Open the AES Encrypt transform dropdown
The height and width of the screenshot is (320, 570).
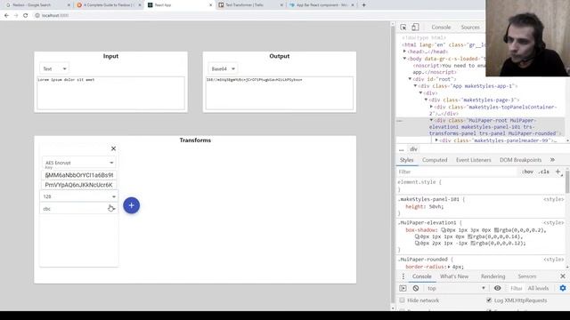(x=79, y=163)
